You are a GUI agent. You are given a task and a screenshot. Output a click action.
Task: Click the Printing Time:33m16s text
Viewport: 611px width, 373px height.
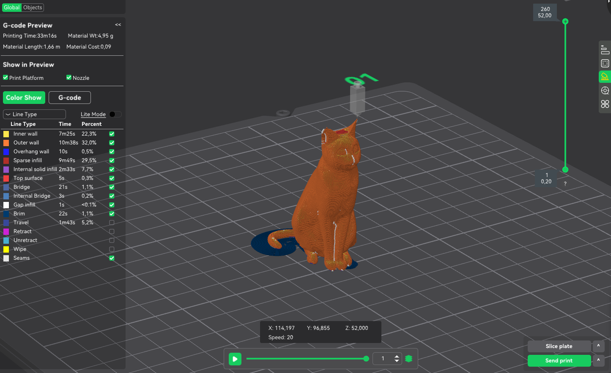(x=30, y=36)
